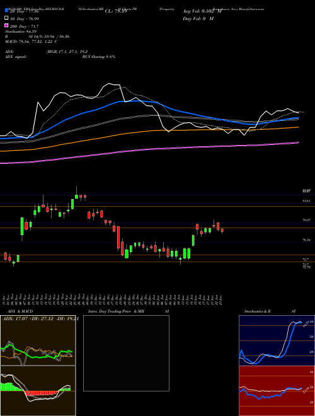Click the 'Day Vol: 0 M' label
Screen dimensions: 315x416
coord(198,18)
